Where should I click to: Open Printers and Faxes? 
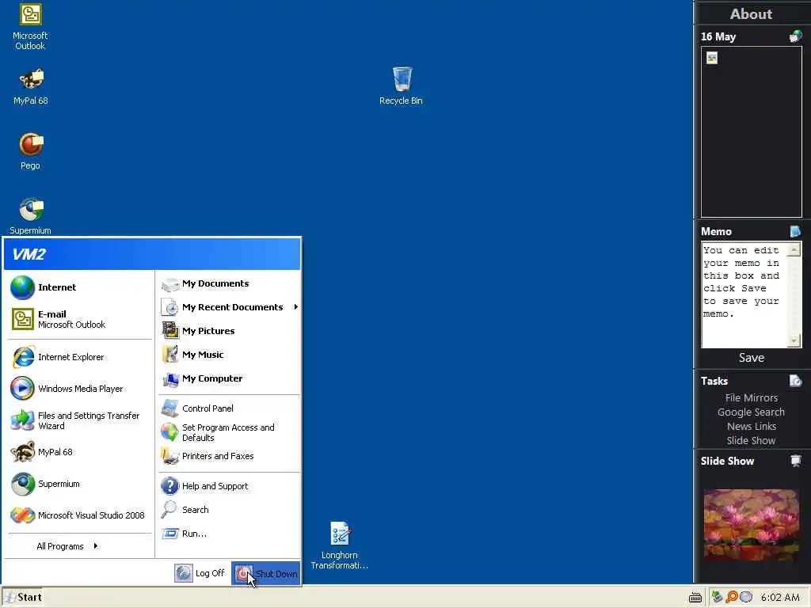click(229, 456)
